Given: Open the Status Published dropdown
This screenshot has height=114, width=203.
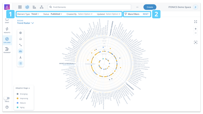Looking at the screenshot, I should (56, 14).
